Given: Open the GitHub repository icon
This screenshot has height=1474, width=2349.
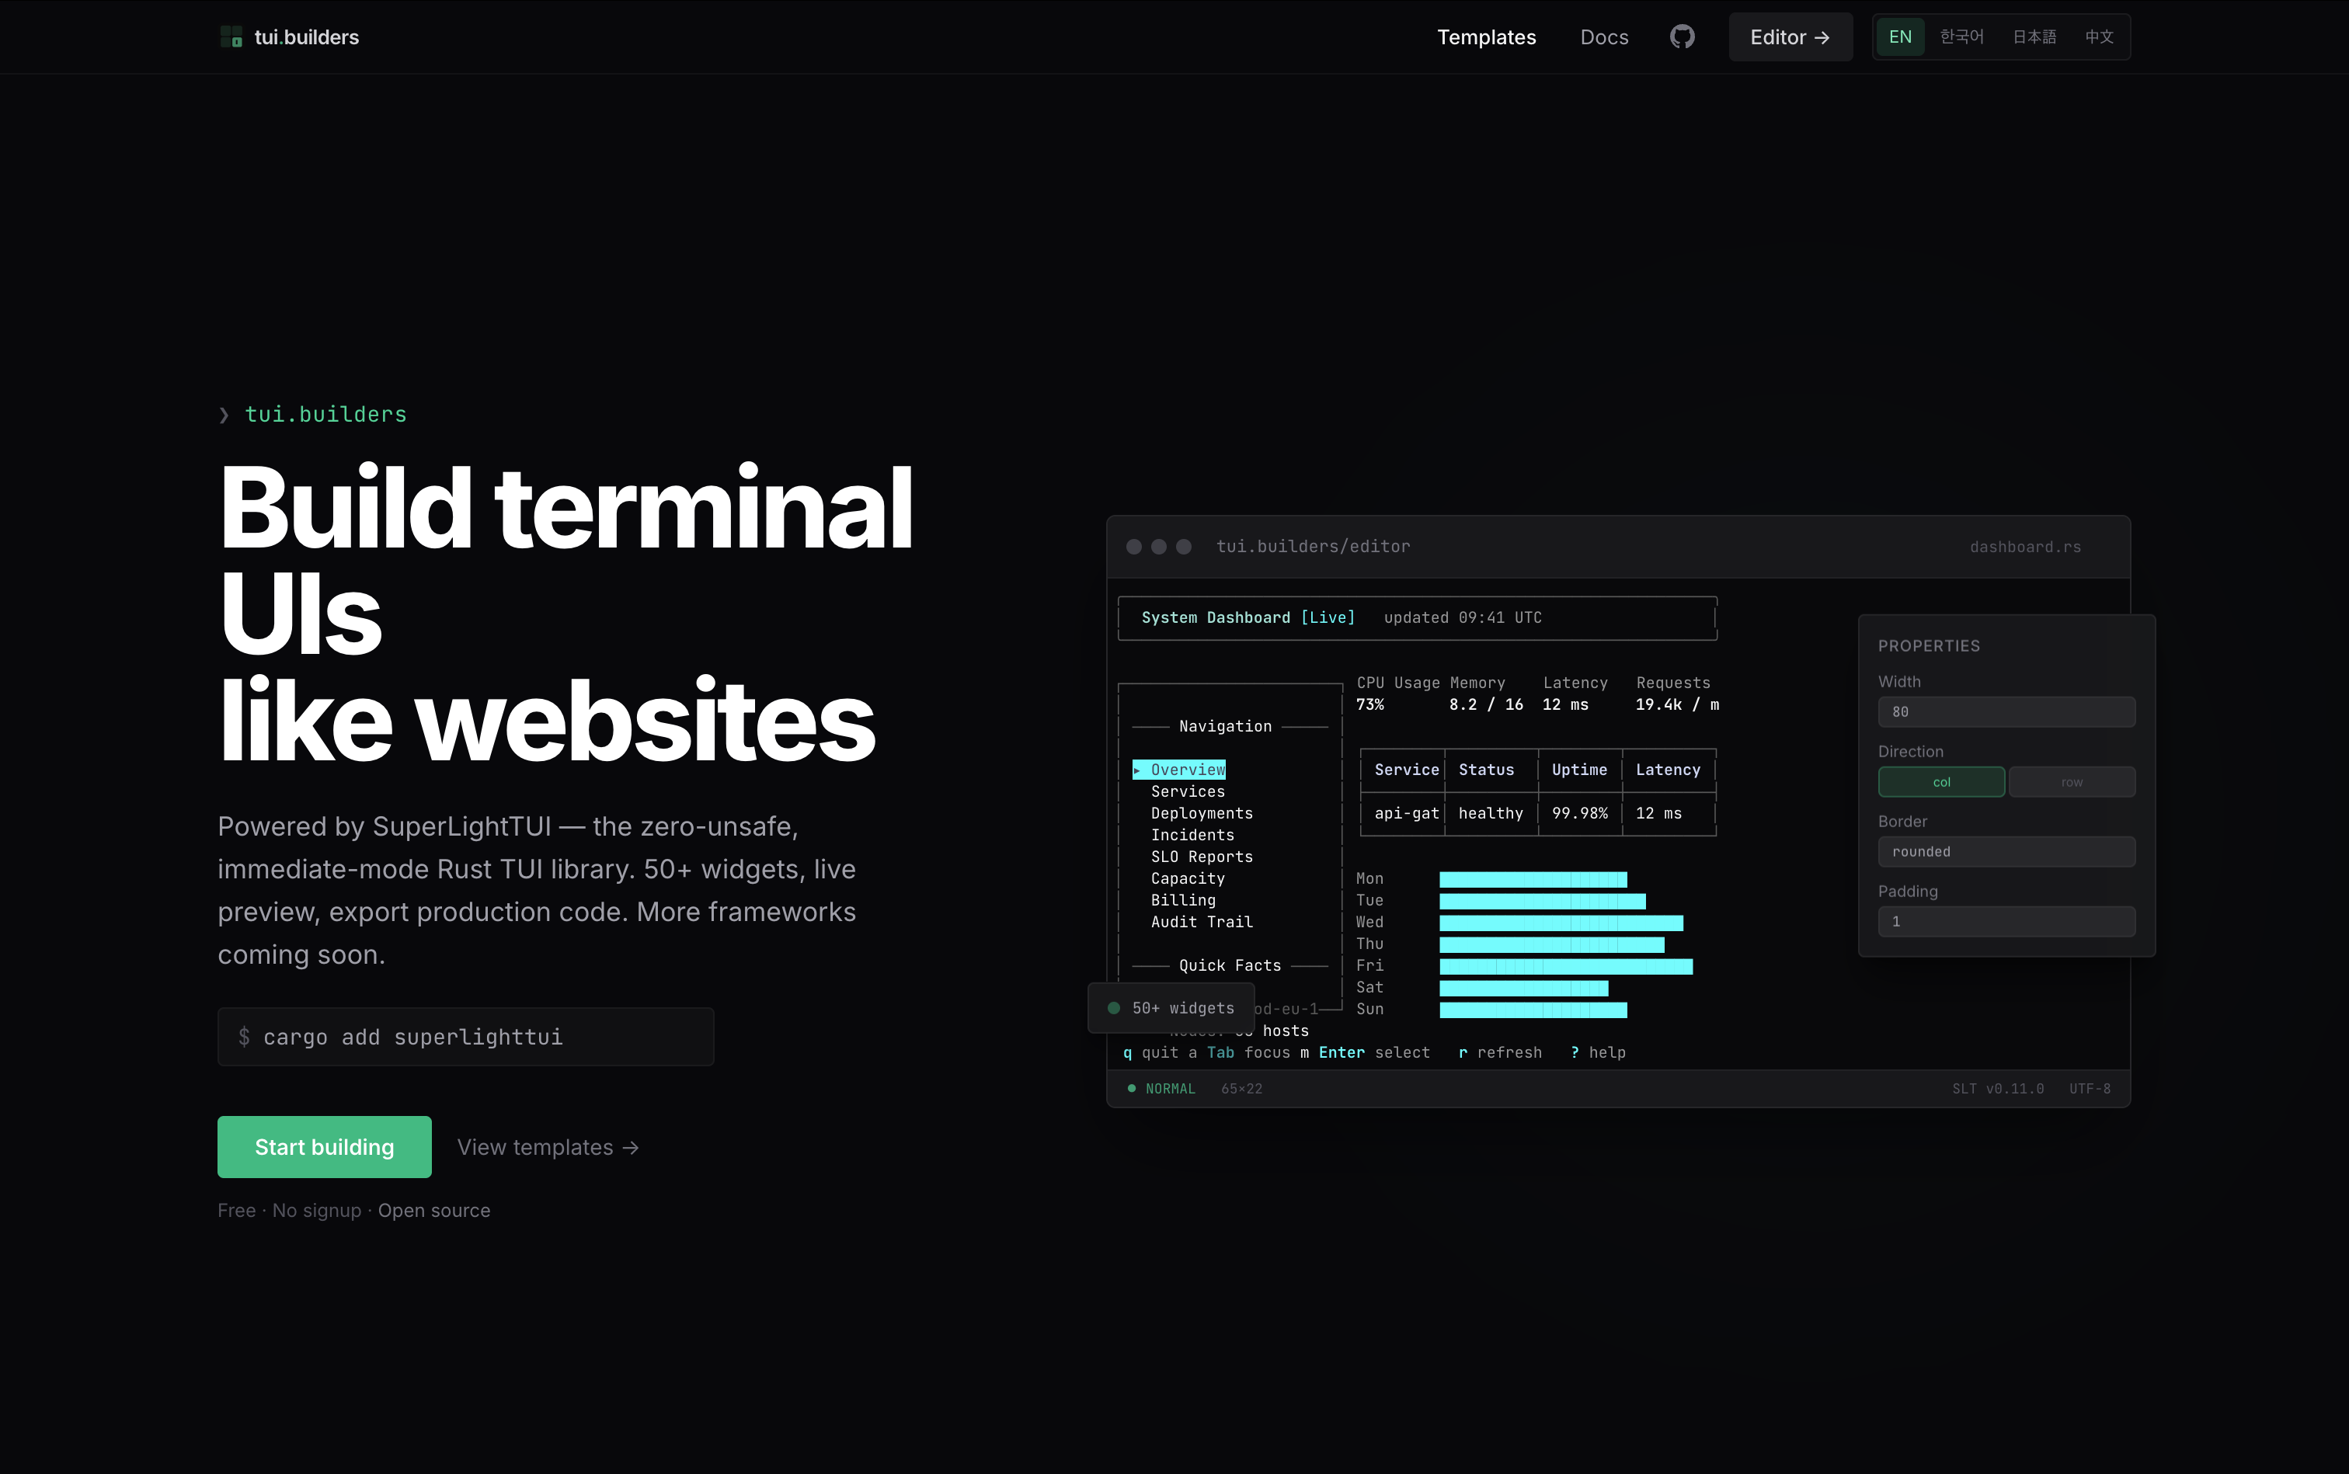Looking at the screenshot, I should [x=1682, y=37].
